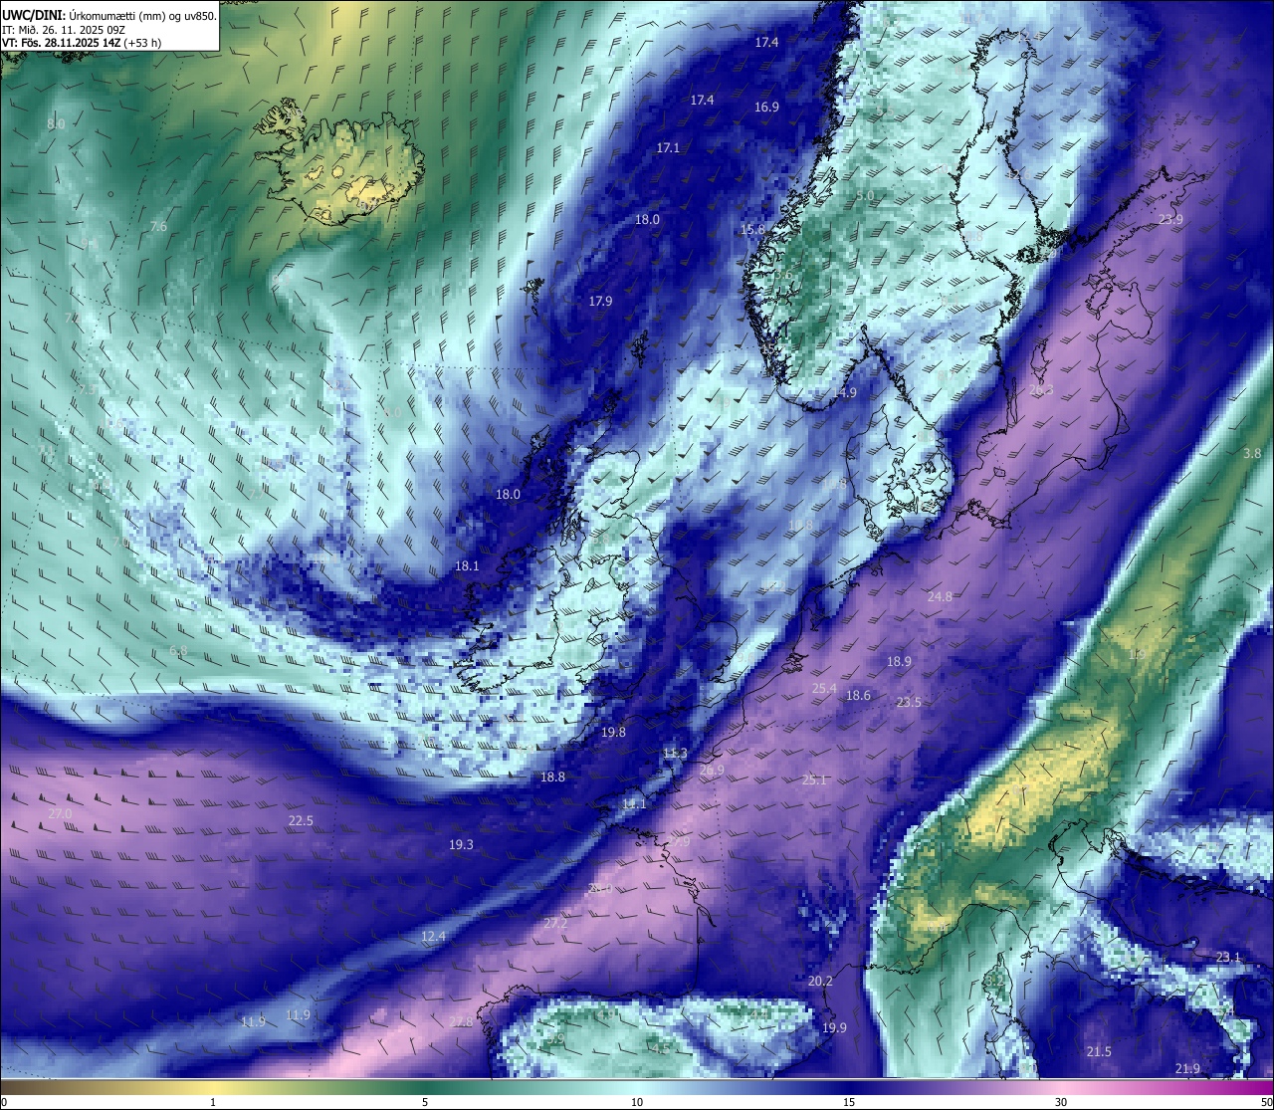Click the 20.2 value label
The width and height of the screenshot is (1274, 1110).
coord(820,982)
